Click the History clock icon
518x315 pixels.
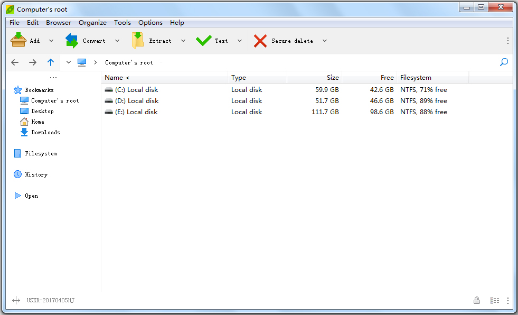click(x=17, y=174)
